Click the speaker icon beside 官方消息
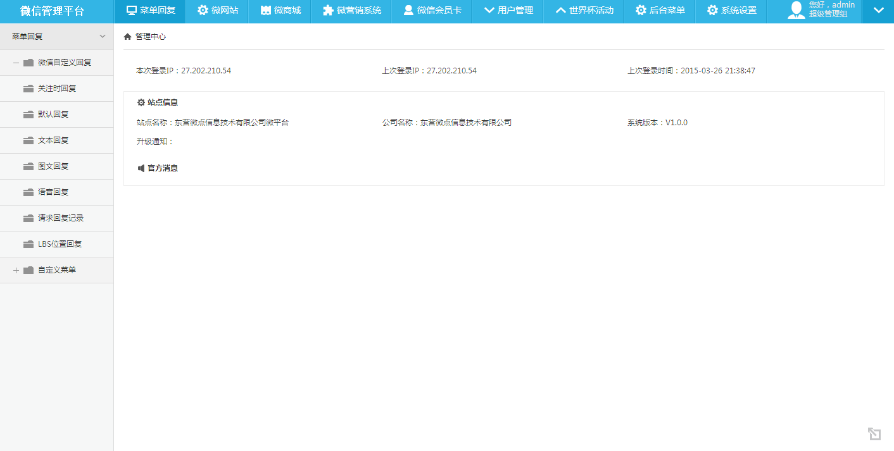Screen dimensions: 894x451 (141, 168)
